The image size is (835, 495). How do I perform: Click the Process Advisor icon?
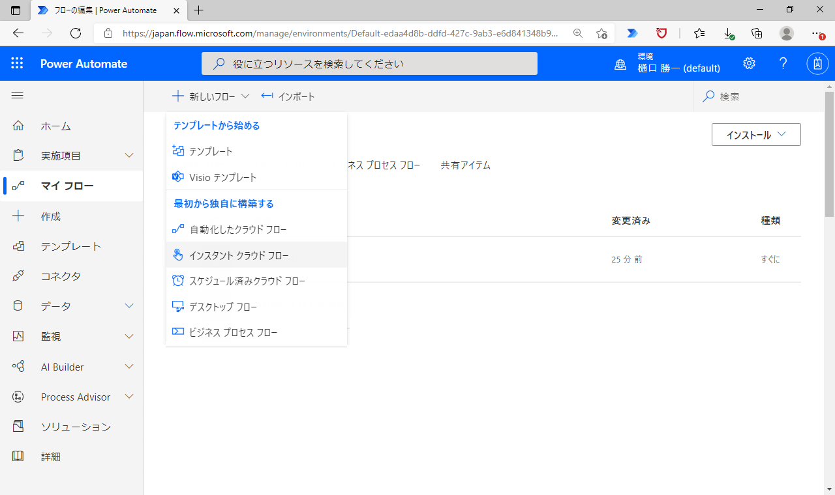18,397
